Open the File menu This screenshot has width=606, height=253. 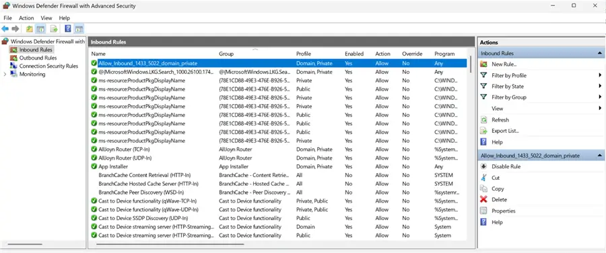[7, 17]
